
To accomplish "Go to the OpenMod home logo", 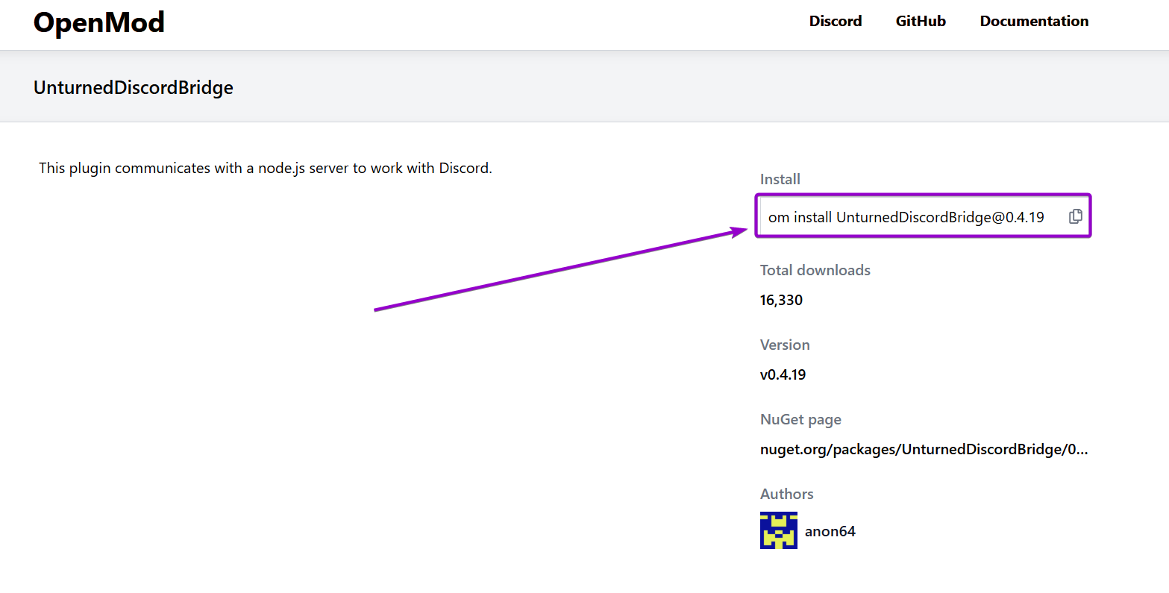I will 99,22.
